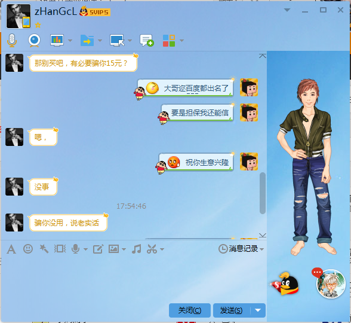Create discussion group with chat plus icon

click(147, 41)
